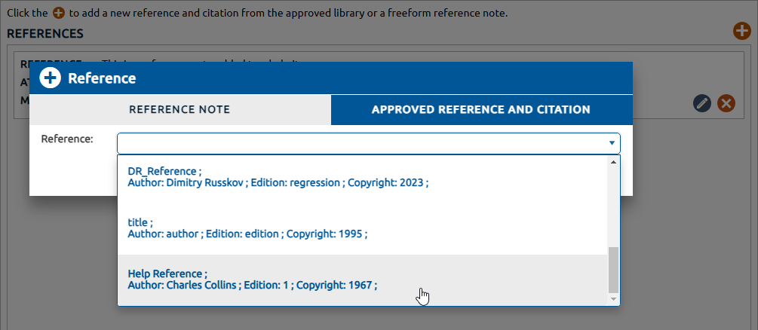The height and width of the screenshot is (330, 758).
Task: Click the plus icon in the Reference dialog header
Action: point(51,78)
